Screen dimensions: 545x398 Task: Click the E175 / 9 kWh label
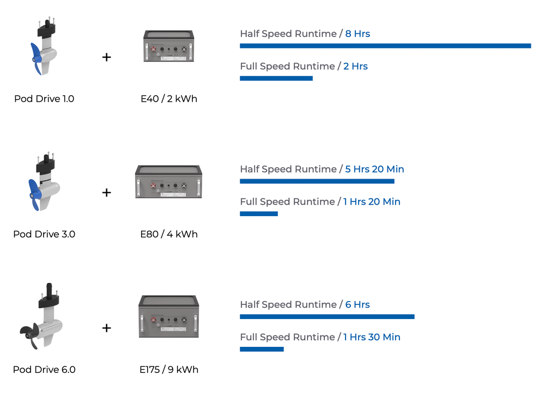[168, 370]
